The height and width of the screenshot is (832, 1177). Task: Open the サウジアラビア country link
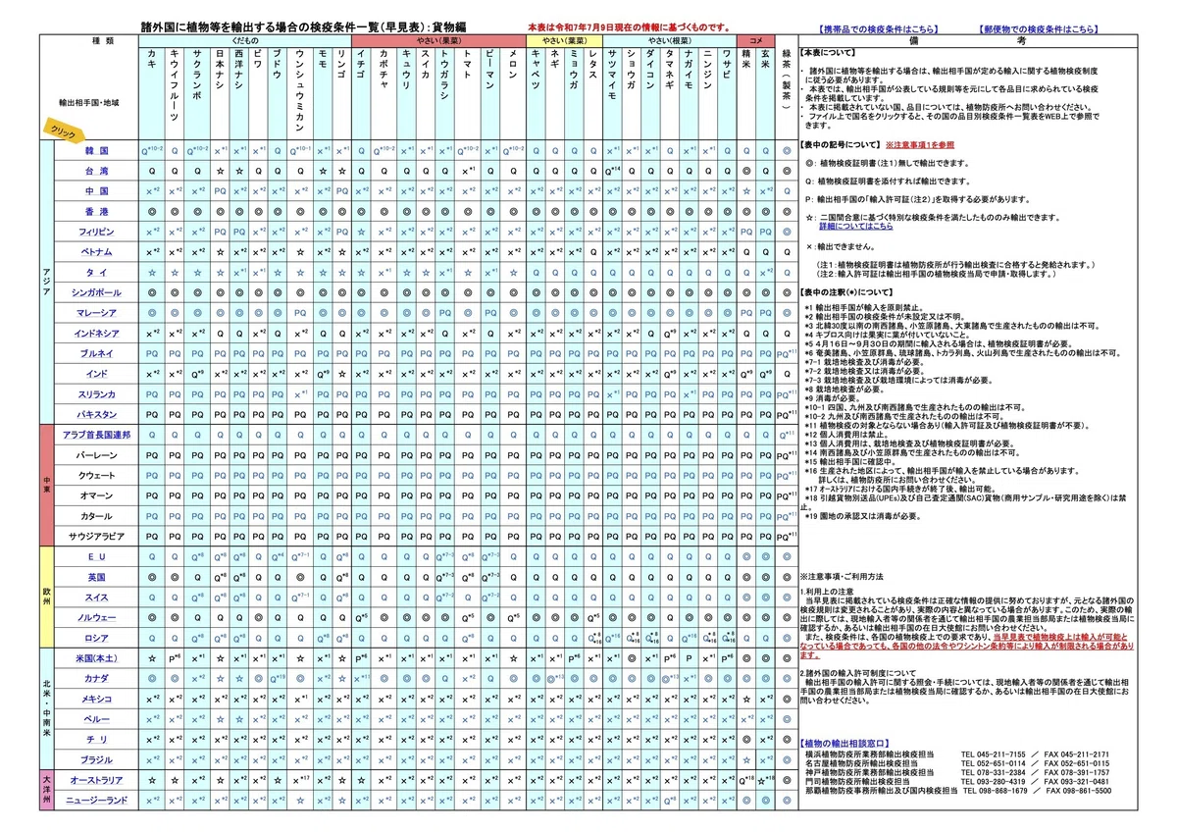tap(96, 536)
